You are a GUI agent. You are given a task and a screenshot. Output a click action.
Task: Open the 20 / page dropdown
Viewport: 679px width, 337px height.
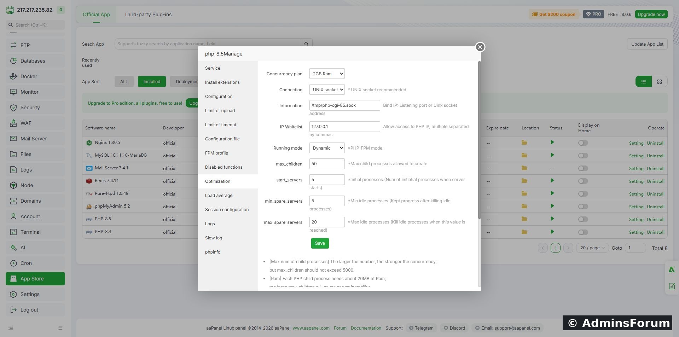592,248
